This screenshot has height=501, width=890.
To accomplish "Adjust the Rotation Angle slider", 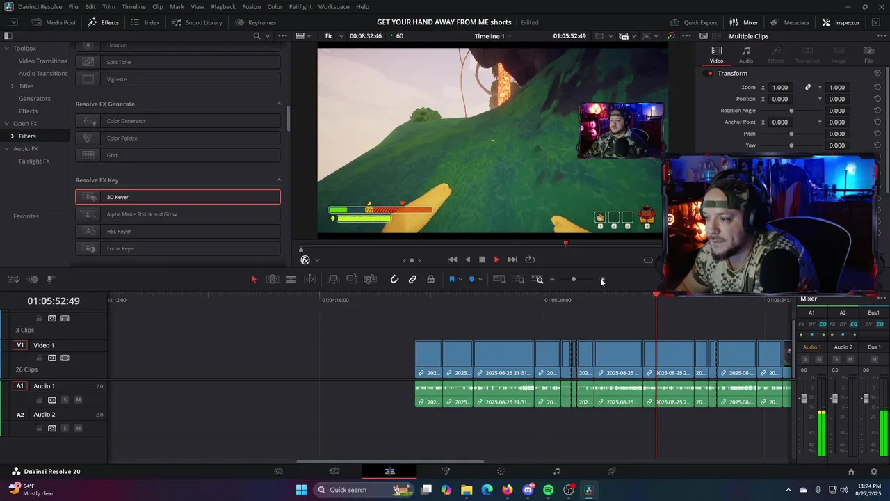I will [791, 111].
